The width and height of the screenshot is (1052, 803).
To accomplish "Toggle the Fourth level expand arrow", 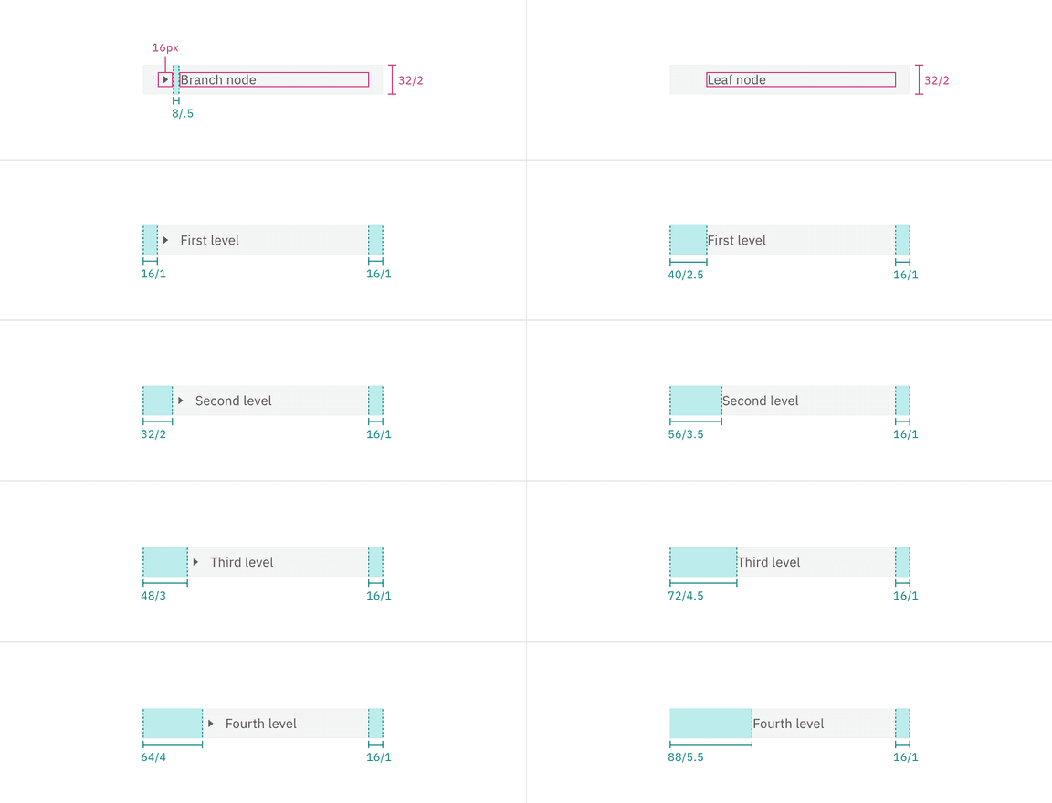I will [x=211, y=724].
